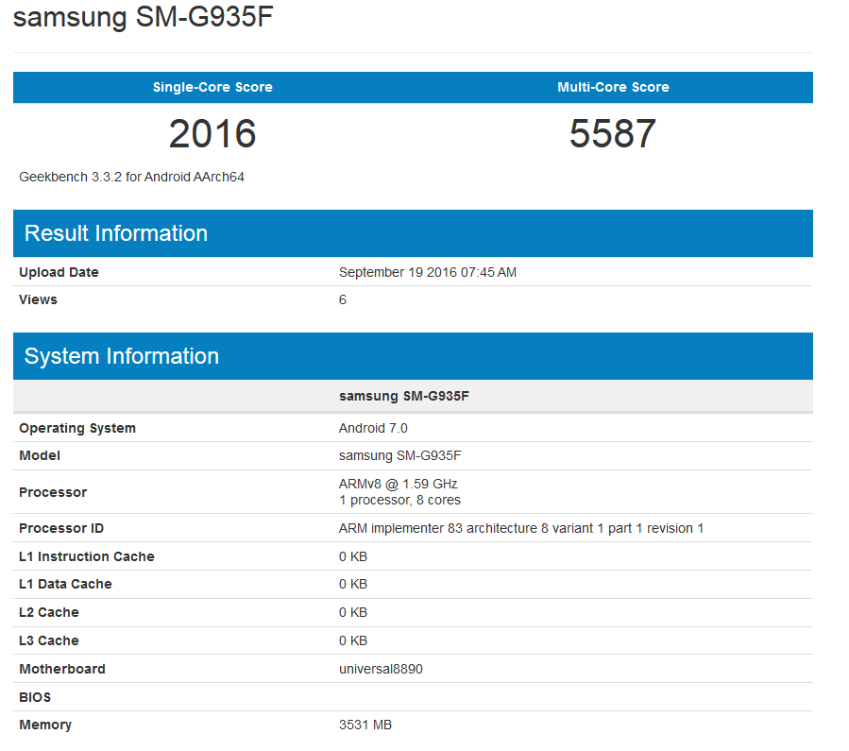
Task: Select the universal8890 motherboard value
Action: [x=381, y=669]
